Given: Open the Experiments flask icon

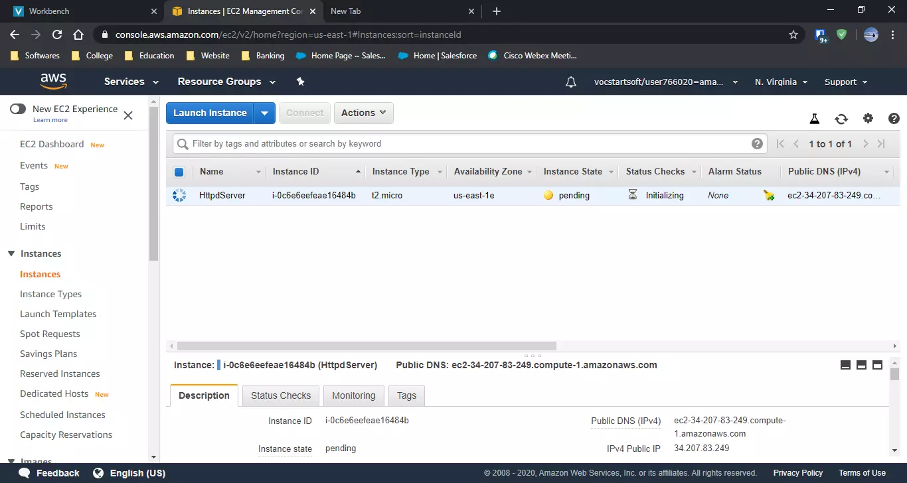Looking at the screenshot, I should coord(815,118).
